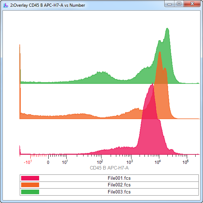Viewport: 203px width, 203px height.
Task: Select the File002.fcs legend label
Action: [x=119, y=185]
